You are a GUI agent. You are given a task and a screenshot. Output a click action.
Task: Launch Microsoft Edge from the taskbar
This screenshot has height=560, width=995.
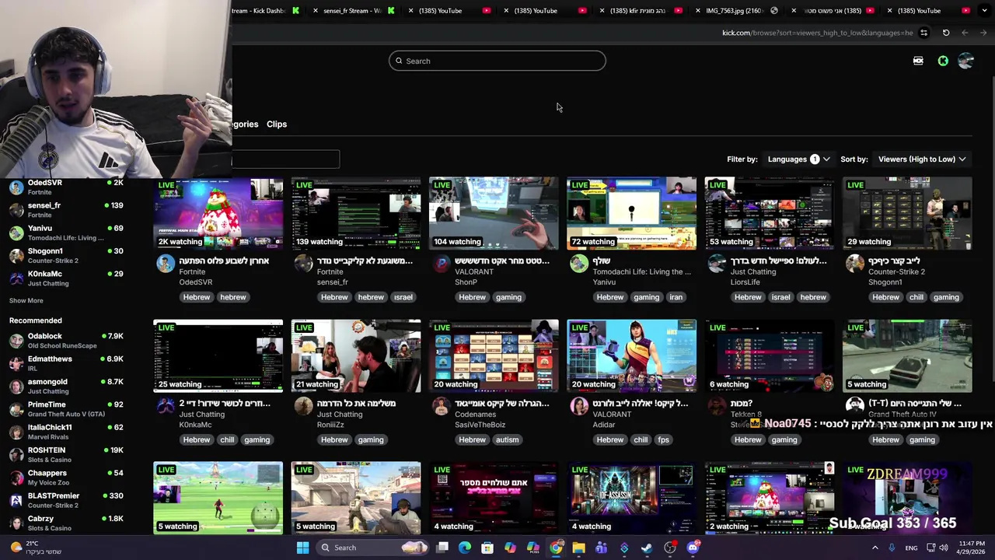coord(465,548)
